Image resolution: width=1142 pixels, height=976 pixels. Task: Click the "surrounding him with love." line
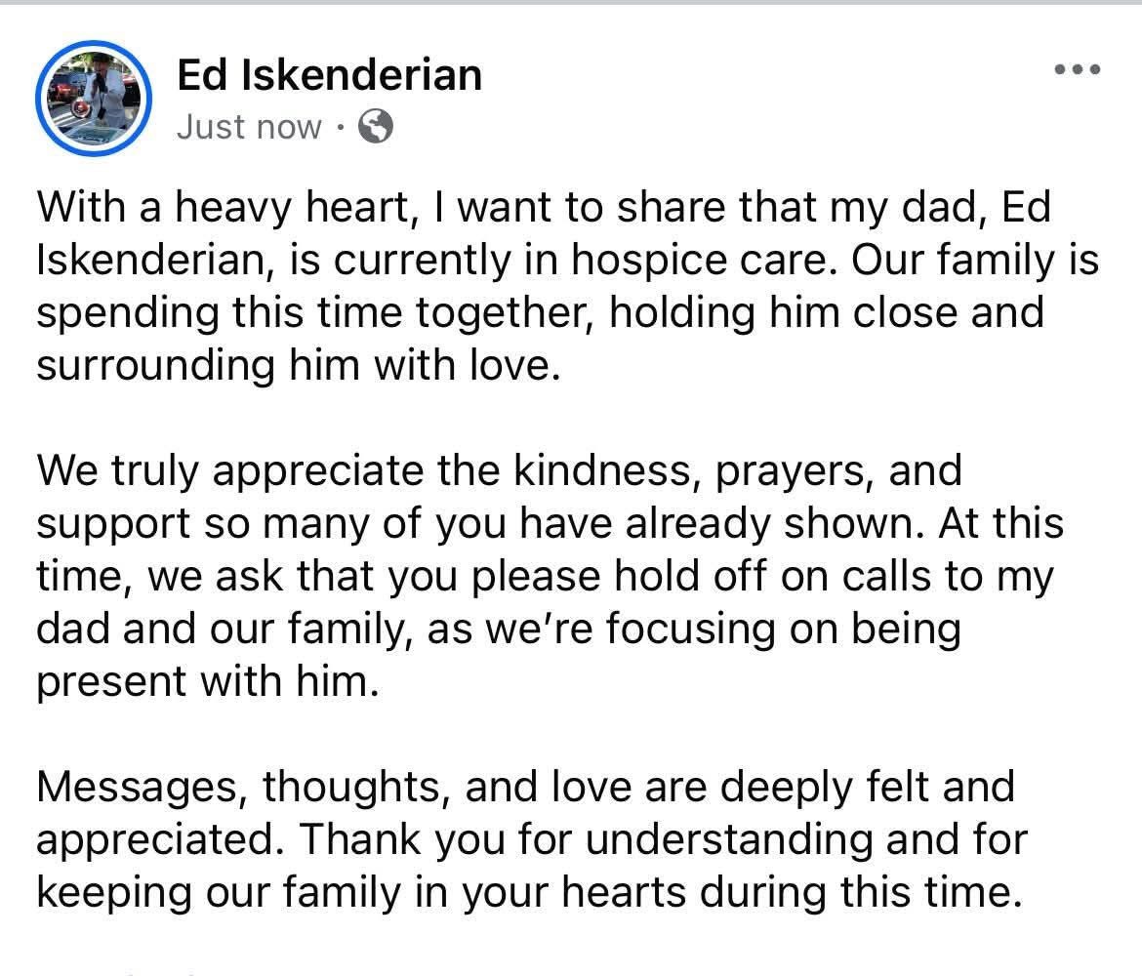pos(301,366)
